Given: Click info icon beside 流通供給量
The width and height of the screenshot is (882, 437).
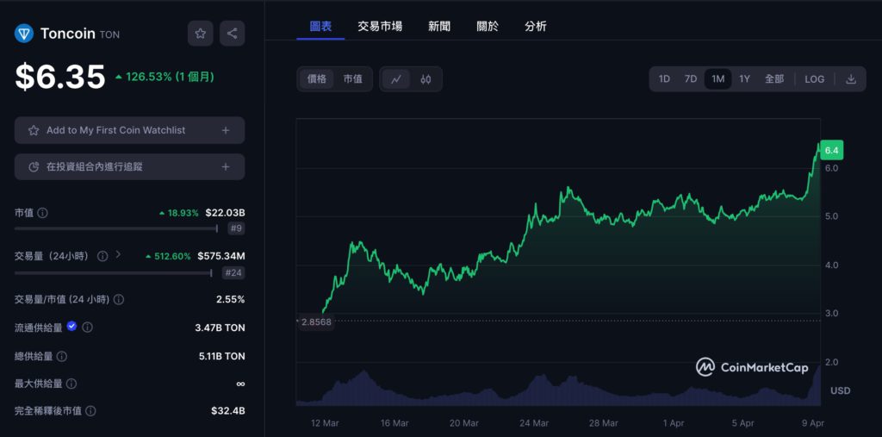Looking at the screenshot, I should click(88, 328).
